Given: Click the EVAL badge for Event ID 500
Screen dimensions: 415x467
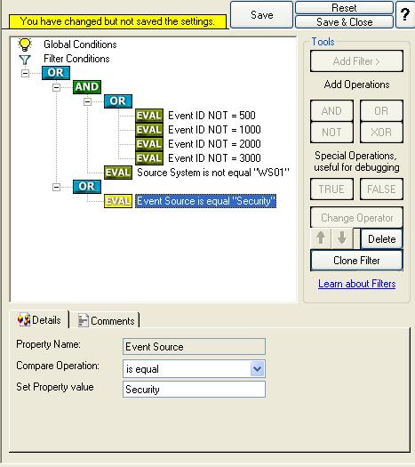Looking at the screenshot, I should click(149, 116).
